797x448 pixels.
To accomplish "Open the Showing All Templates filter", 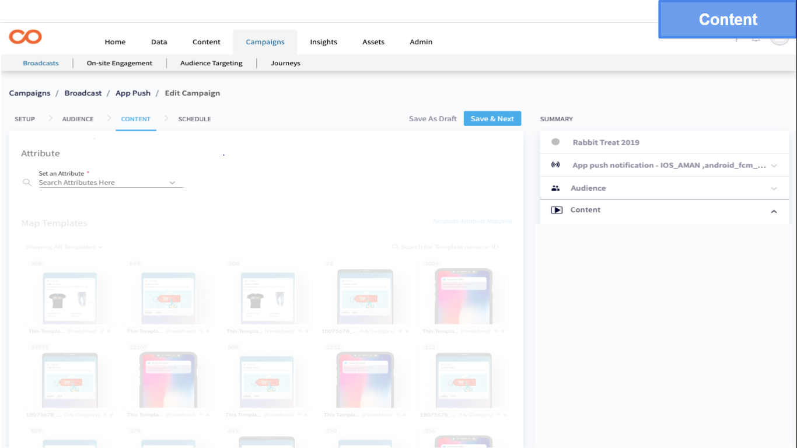I will pyautogui.click(x=64, y=247).
